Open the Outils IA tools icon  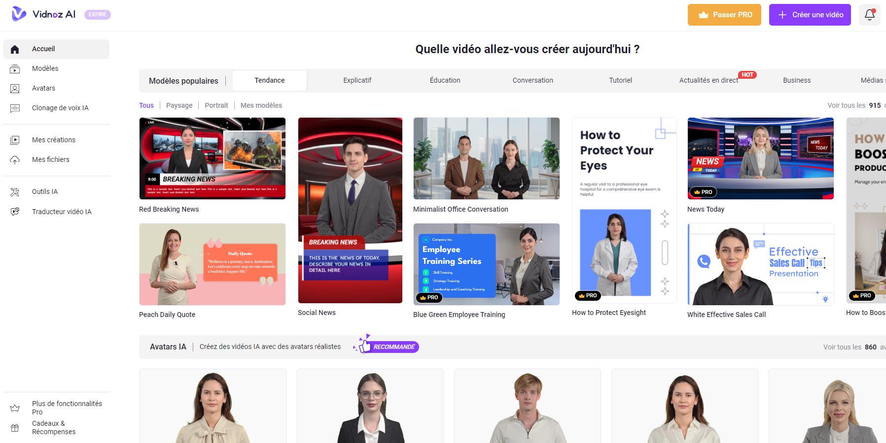15,192
